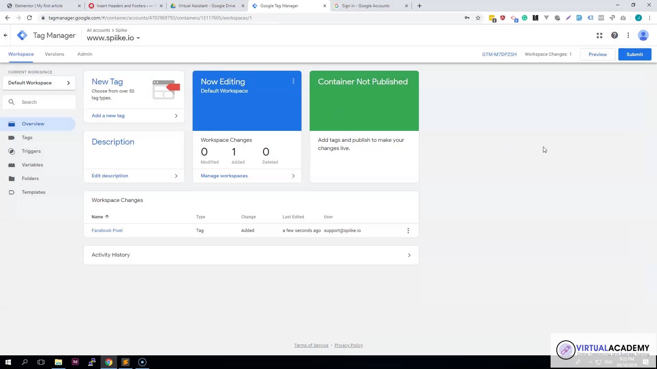Image resolution: width=657 pixels, height=369 pixels.
Task: Open the Facebook Pixel tag link
Action: (x=107, y=231)
